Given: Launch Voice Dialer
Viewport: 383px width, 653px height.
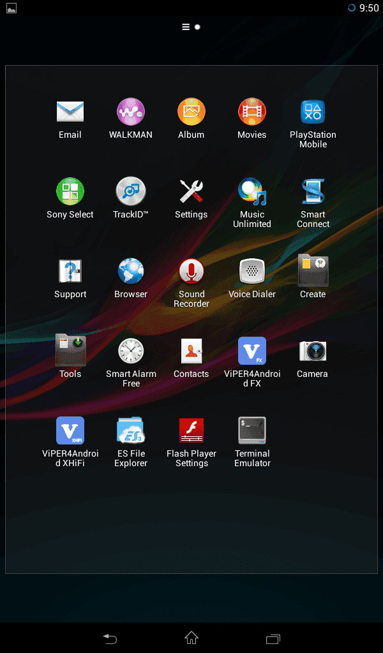Looking at the screenshot, I should [252, 271].
